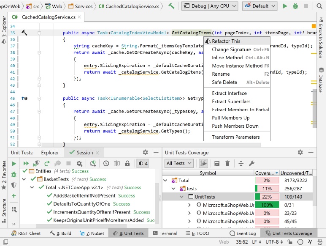
Task: Run all unit tests with double-arrow icon
Action: [x=26, y=163]
